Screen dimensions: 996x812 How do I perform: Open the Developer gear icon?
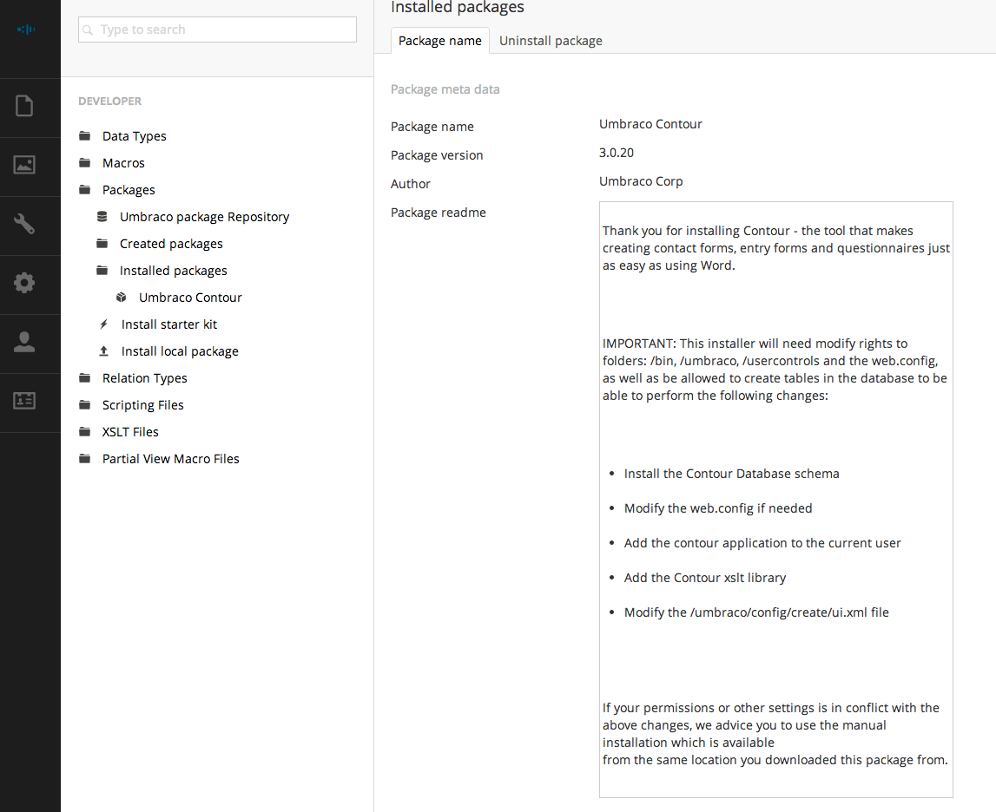(24, 283)
